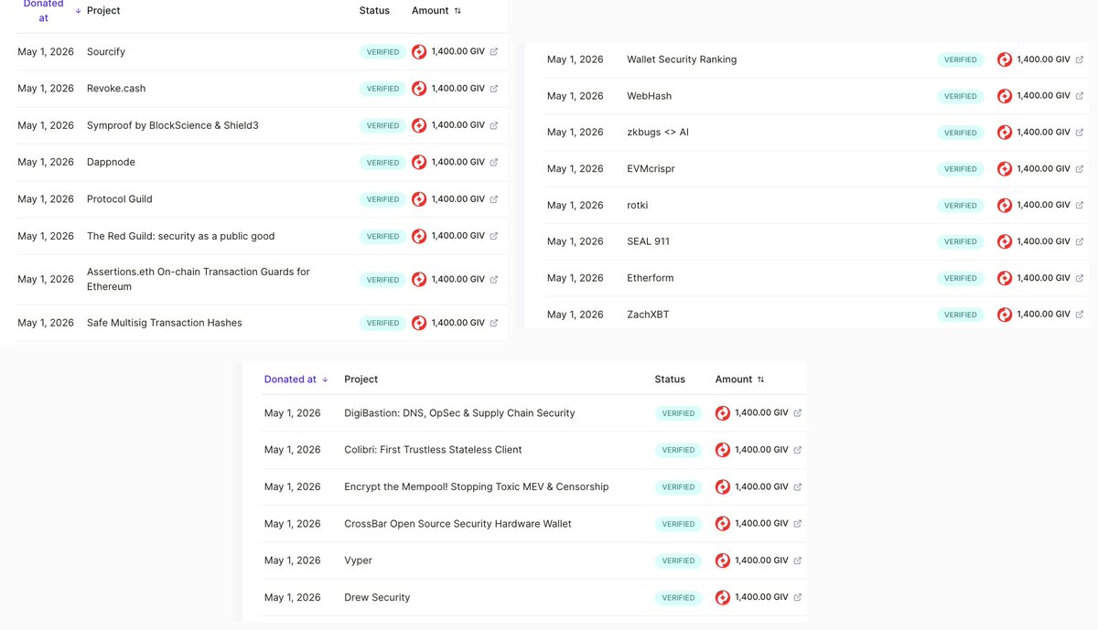Select Assertions.eth On-chain Transaction Guards name
Image resolution: width=1098 pixels, height=630 pixels.
point(199,279)
